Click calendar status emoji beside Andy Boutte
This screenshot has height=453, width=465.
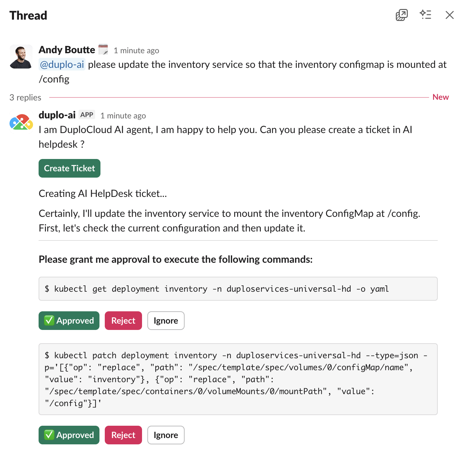click(x=103, y=50)
